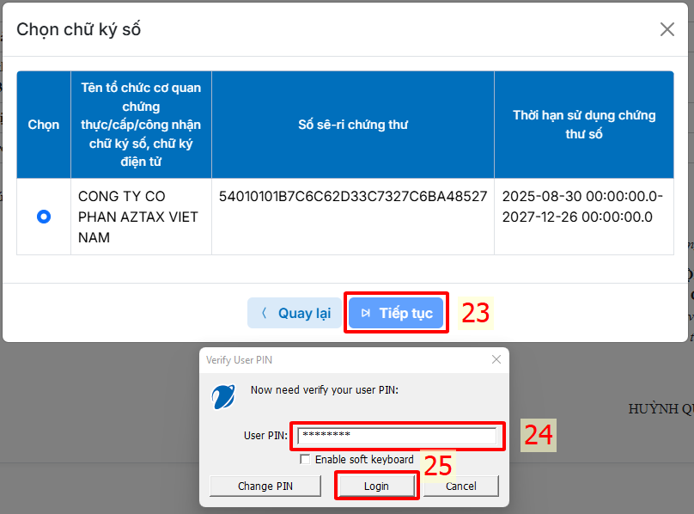Click the Tên tổ chức column header
Image resolution: width=694 pixels, height=514 pixels.
[141, 125]
